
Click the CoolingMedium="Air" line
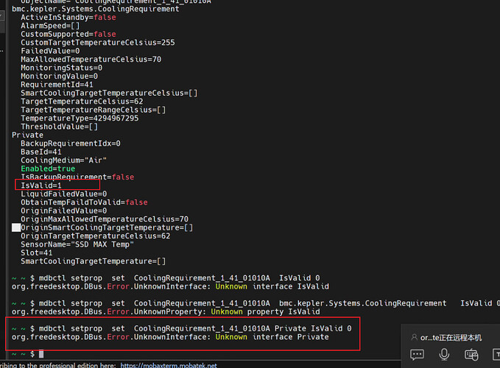click(63, 160)
